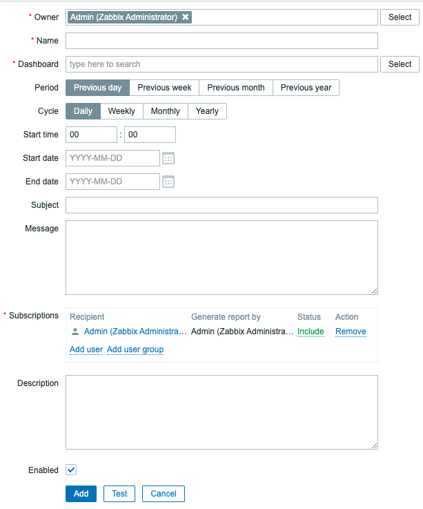Switch cycle to Weekly

[x=121, y=111]
